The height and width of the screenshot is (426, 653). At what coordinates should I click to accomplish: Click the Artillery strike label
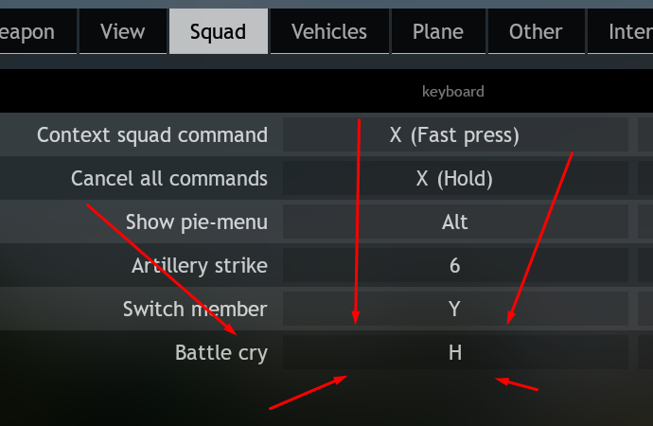200,266
